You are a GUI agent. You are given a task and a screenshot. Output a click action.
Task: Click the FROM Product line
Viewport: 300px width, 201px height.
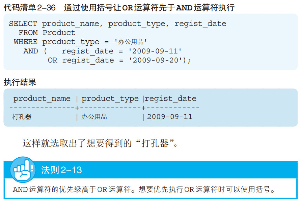[x=47, y=33]
